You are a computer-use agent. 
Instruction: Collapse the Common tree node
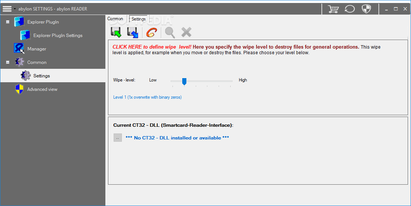point(7,62)
